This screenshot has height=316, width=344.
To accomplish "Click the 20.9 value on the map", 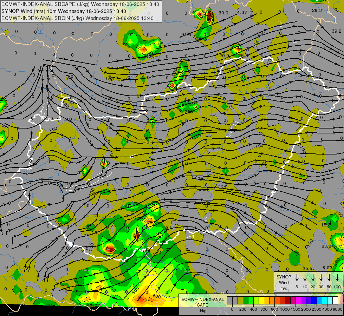I will (224, 56).
